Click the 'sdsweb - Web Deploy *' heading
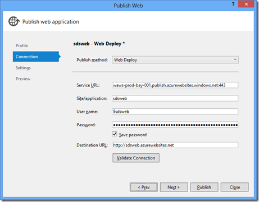This screenshot has width=259, height=202. 99,44
